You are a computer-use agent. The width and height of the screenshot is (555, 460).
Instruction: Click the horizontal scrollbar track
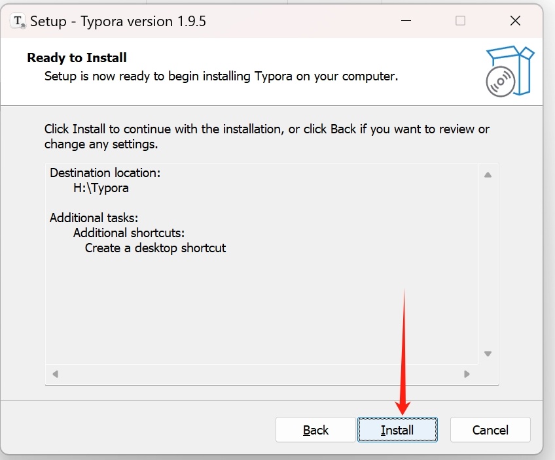tap(262, 374)
